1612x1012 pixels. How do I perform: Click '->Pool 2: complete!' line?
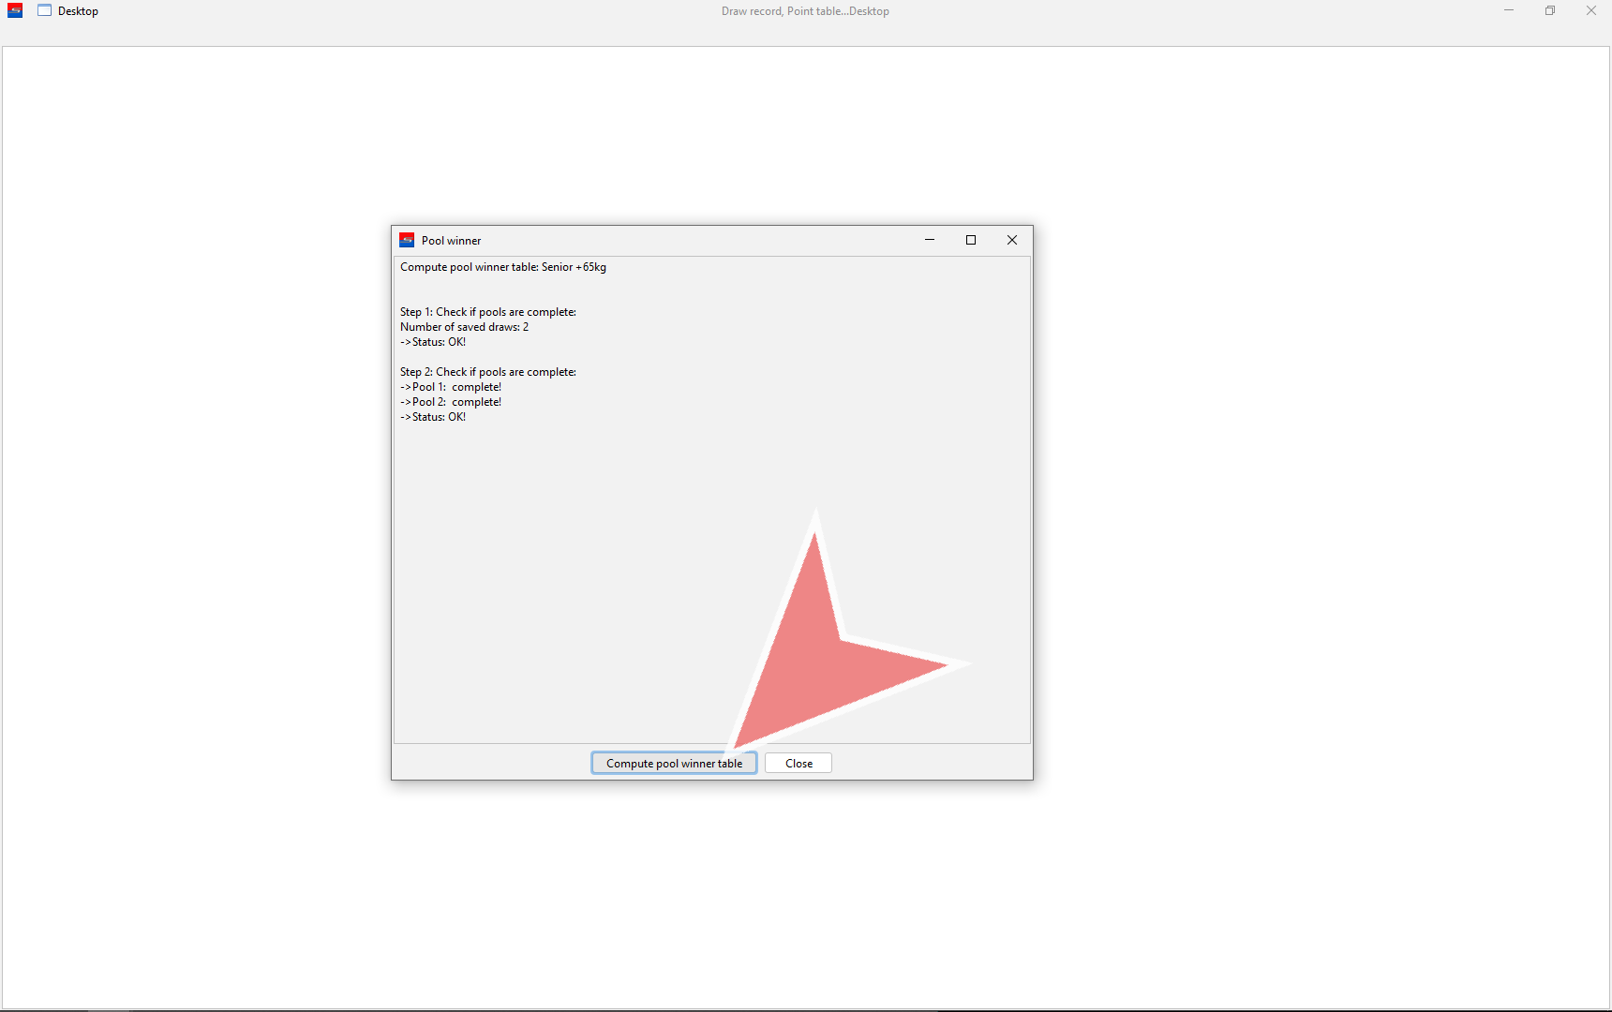tap(451, 402)
